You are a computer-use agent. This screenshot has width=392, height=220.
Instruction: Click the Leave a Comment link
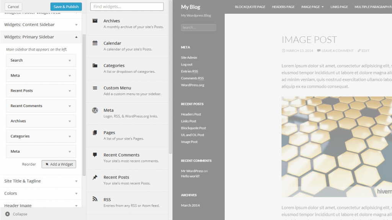[338, 51]
